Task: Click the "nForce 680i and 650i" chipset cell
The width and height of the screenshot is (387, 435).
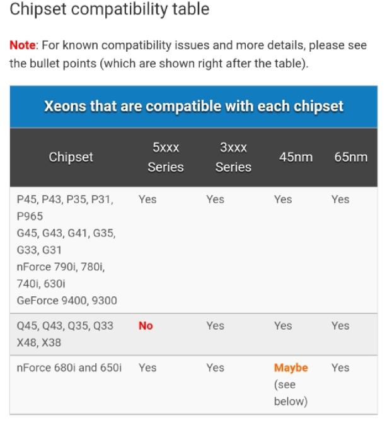Action: [69, 368]
